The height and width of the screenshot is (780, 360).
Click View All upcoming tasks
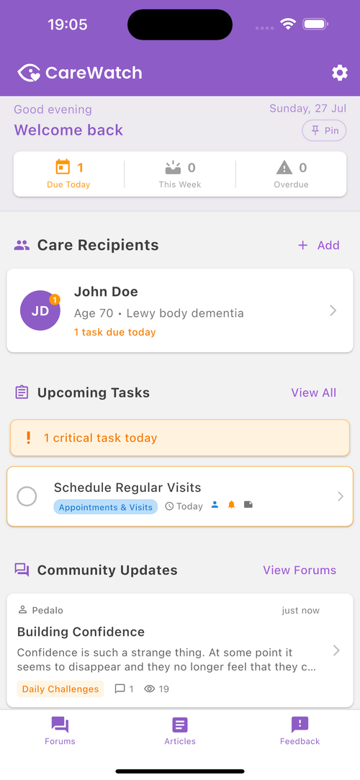[314, 393]
